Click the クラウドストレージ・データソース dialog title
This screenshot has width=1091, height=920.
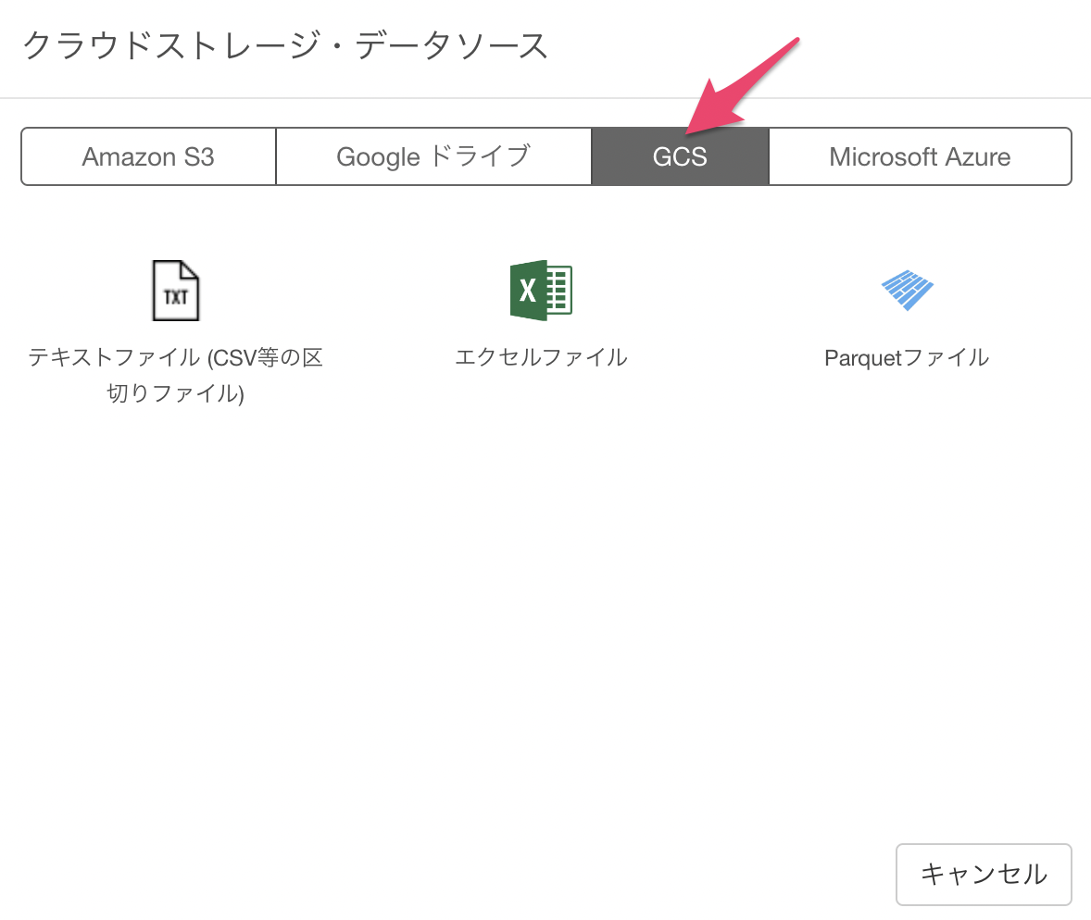click(x=285, y=46)
